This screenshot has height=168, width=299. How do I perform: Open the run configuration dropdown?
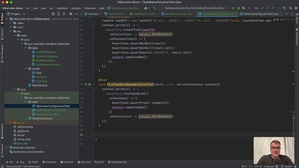pos(194,8)
